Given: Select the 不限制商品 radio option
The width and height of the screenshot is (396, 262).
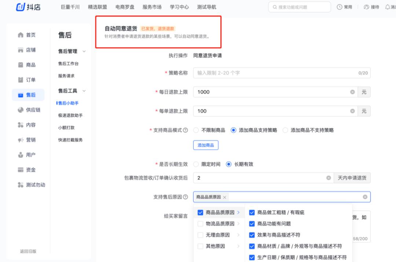Looking at the screenshot, I should [196, 130].
